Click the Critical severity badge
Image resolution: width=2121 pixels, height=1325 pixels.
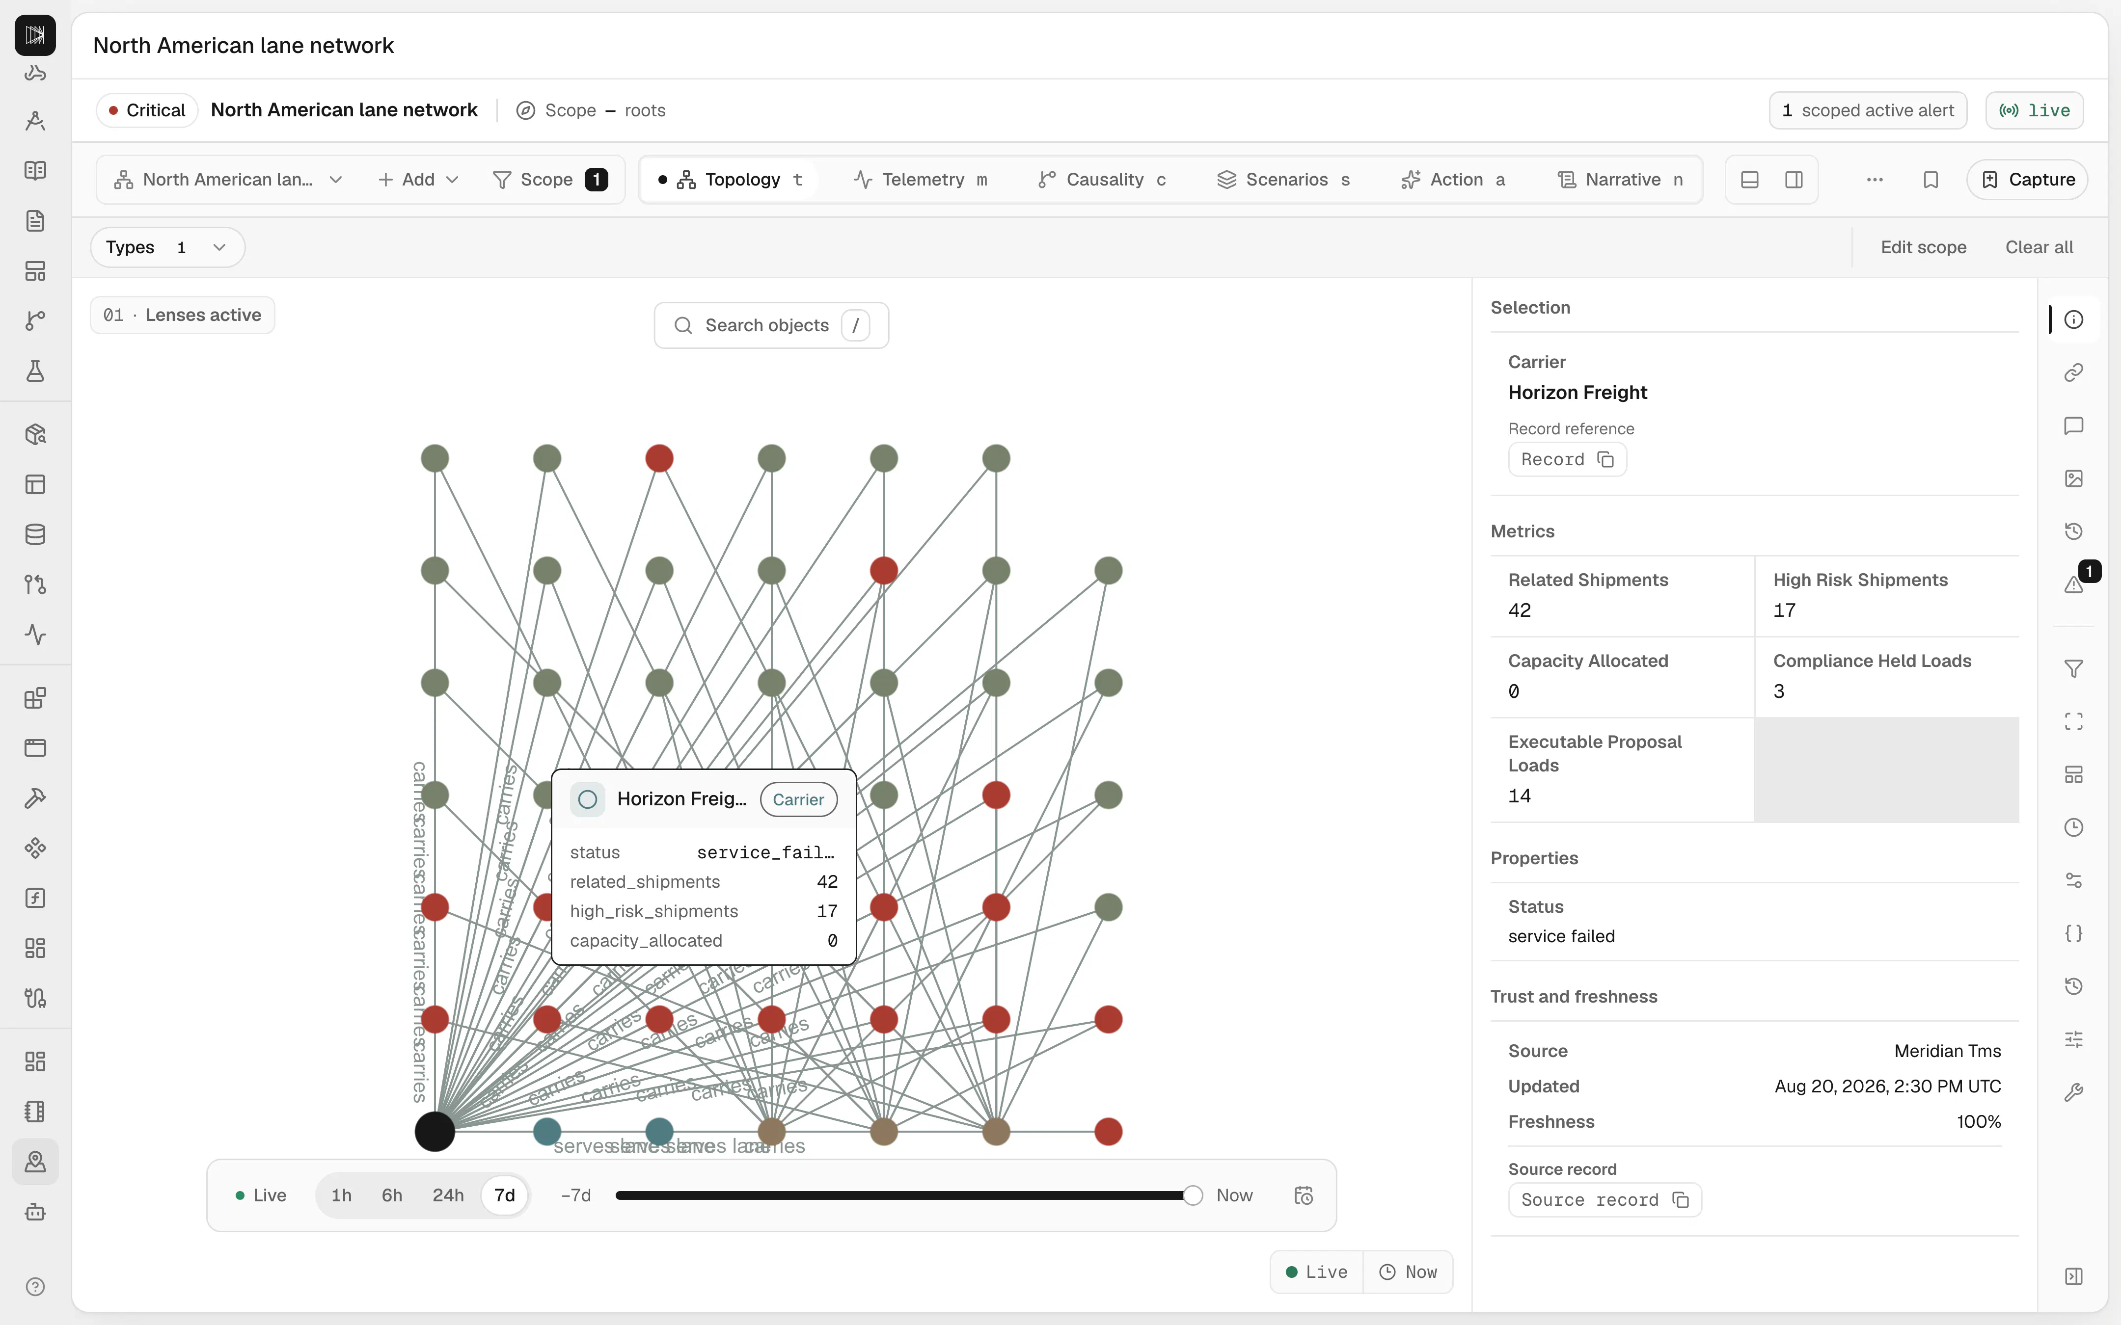147,110
